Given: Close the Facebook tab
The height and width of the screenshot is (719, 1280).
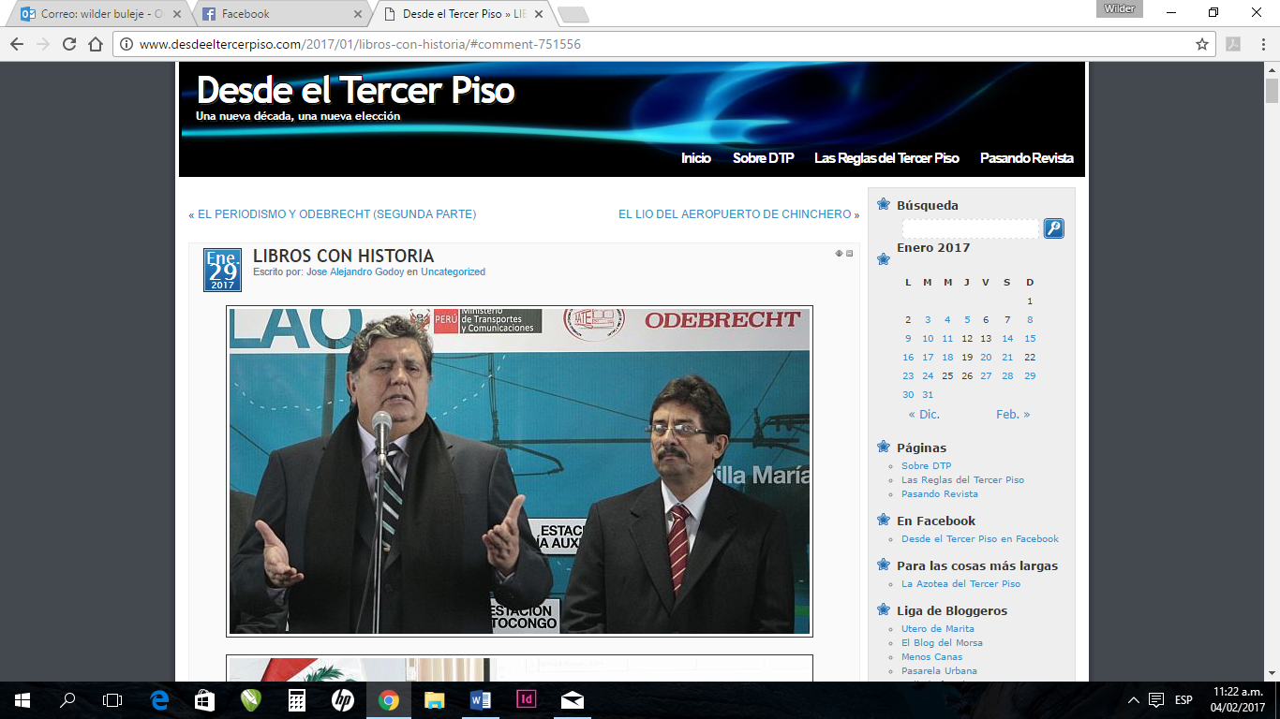Looking at the screenshot, I should coord(358,14).
